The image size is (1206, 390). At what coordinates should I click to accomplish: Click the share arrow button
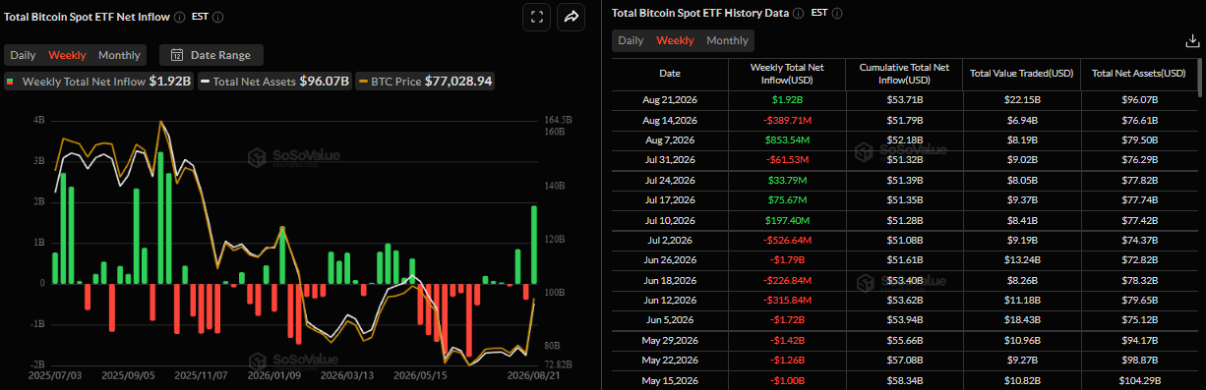[571, 17]
